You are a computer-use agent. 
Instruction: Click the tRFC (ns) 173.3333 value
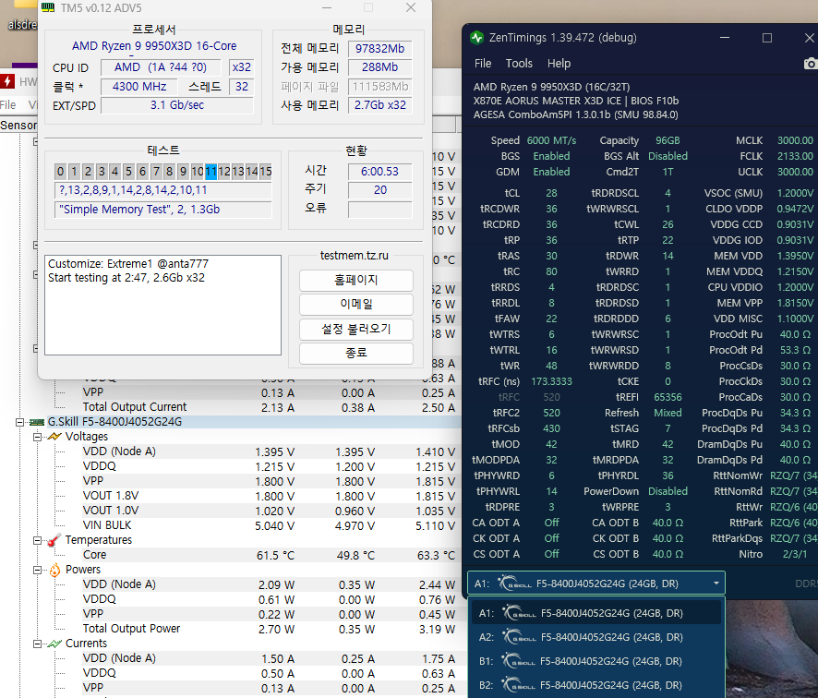point(551,381)
